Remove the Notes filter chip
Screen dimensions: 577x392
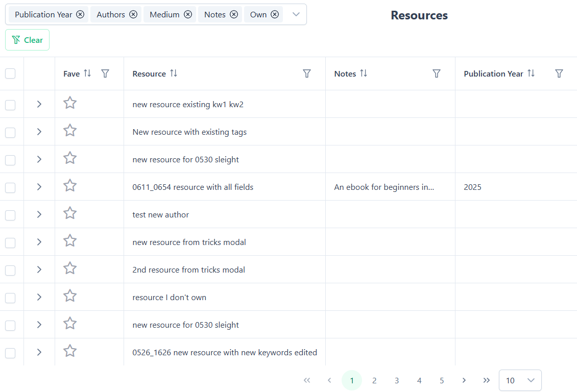click(234, 14)
